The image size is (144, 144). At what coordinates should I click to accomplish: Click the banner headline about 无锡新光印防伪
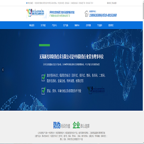click(72, 57)
